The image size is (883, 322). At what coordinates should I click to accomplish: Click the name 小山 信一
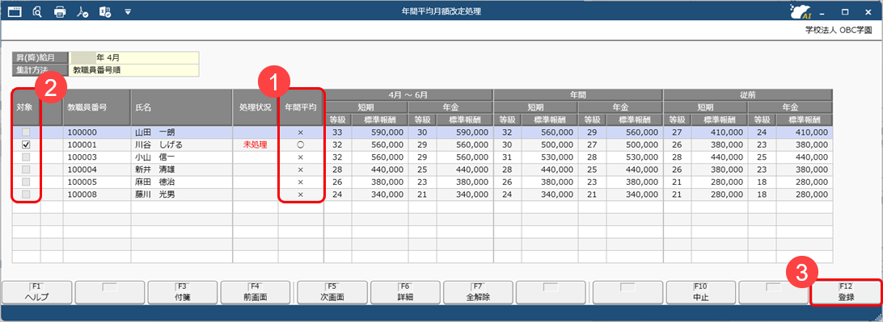click(x=155, y=157)
